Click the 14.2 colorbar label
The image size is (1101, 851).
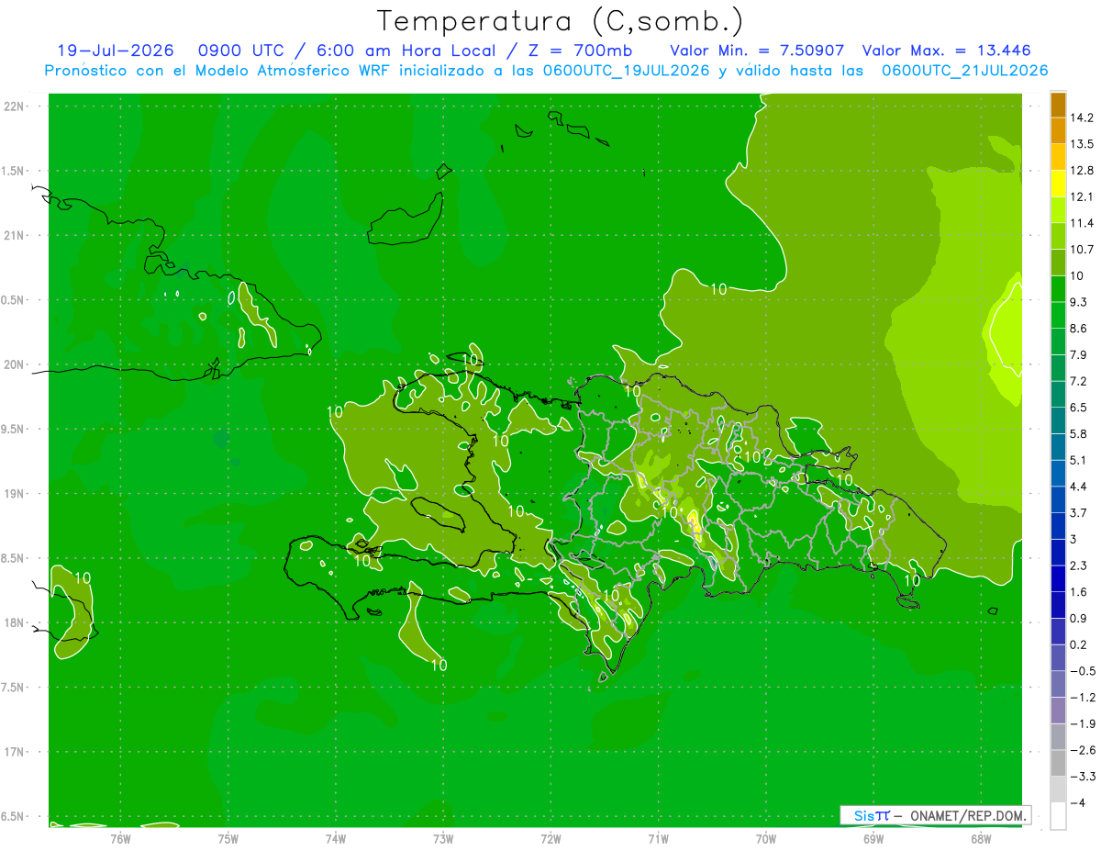pos(1082,118)
